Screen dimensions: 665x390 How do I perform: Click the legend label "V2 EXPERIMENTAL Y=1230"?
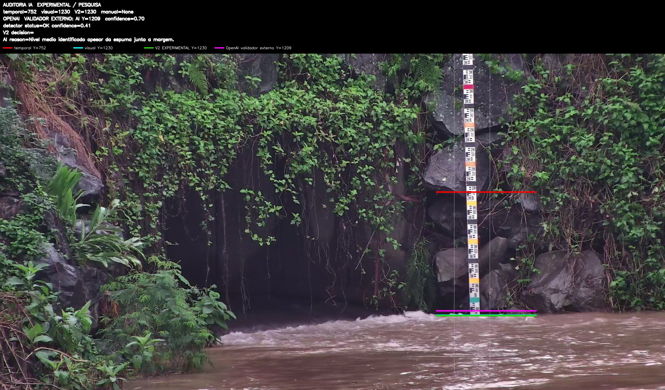181,48
